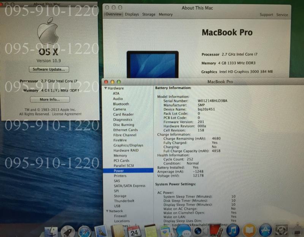The width and height of the screenshot is (304, 237).
Task: Open the Memory tab in About This Mac
Action: [x=166, y=14]
